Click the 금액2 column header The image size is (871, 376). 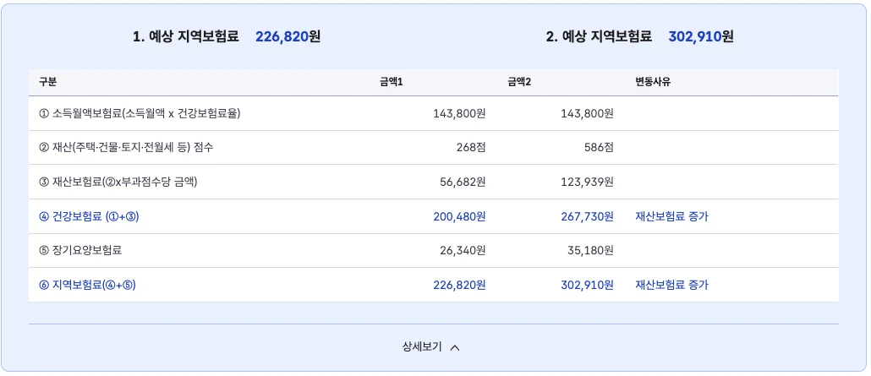pos(519,82)
